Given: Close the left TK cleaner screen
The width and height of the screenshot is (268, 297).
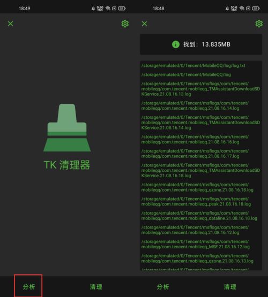Looking at the screenshot, I should pyautogui.click(x=10, y=24).
